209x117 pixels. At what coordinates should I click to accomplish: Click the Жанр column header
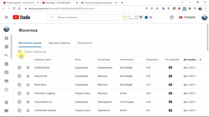78,59
